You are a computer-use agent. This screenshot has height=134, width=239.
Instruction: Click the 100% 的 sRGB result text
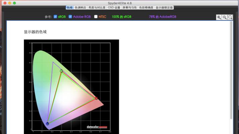tap(121, 17)
